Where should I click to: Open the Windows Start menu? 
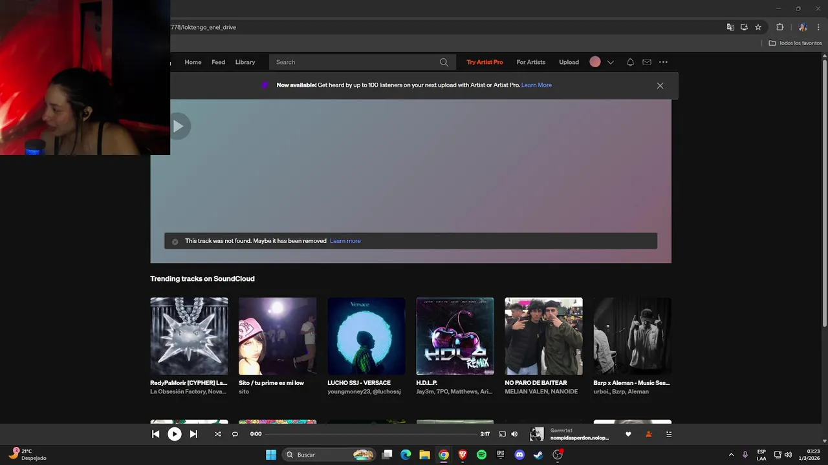pos(271,455)
